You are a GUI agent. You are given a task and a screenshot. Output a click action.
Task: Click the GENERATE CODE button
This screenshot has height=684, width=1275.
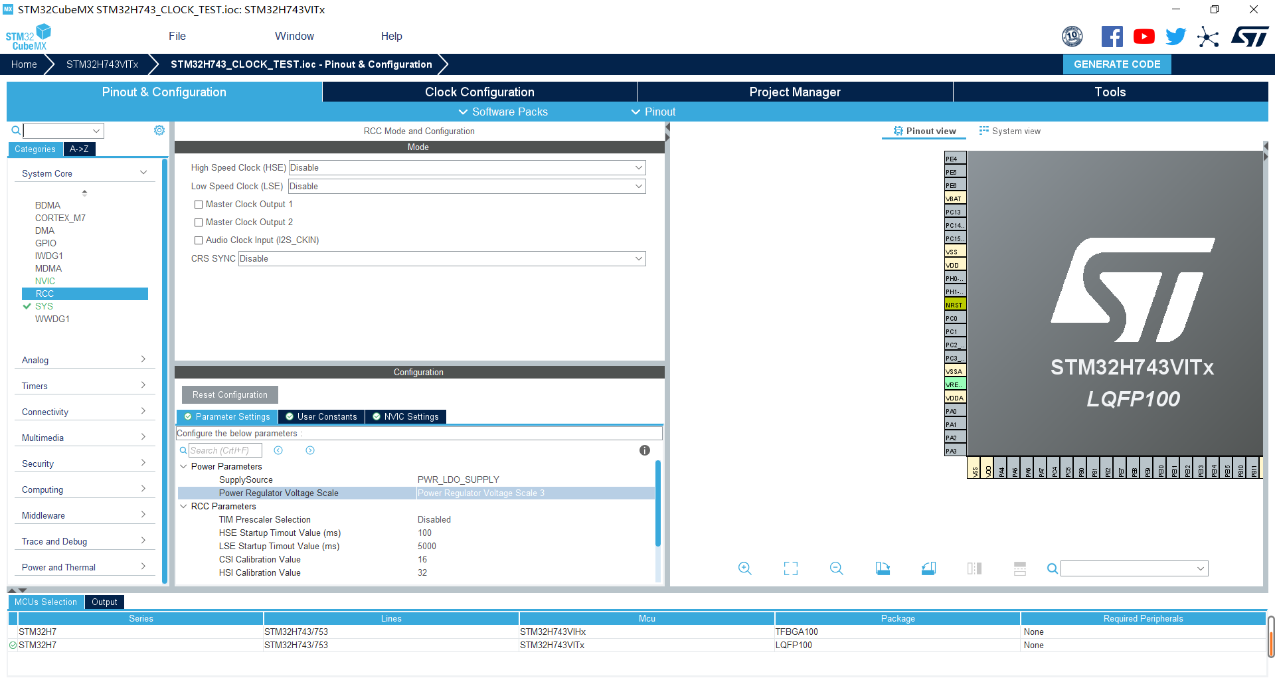coord(1117,64)
